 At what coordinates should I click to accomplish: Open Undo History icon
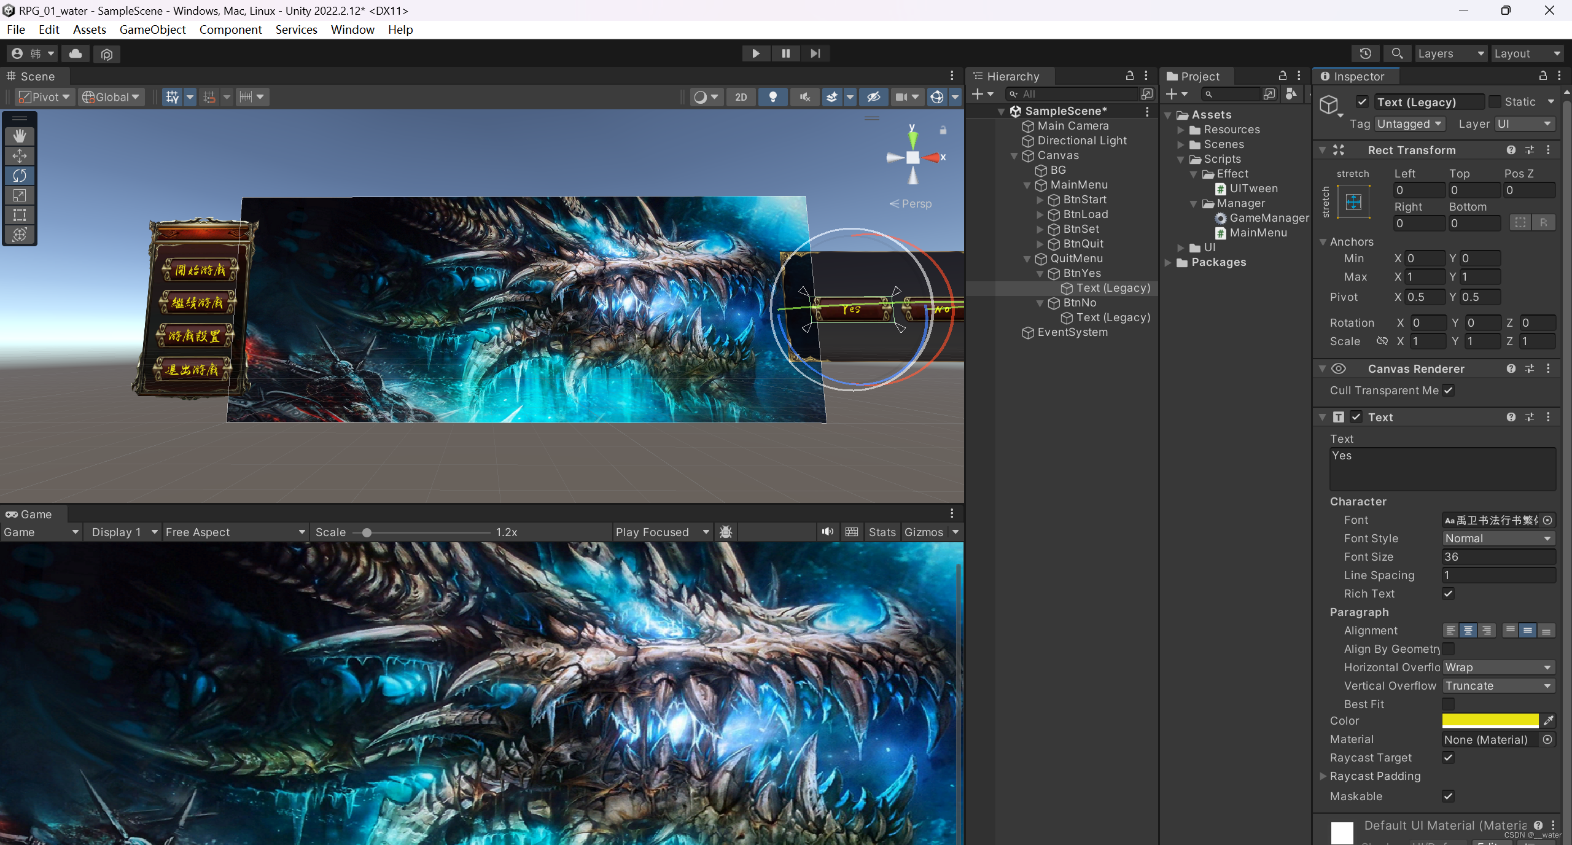coord(1366,53)
